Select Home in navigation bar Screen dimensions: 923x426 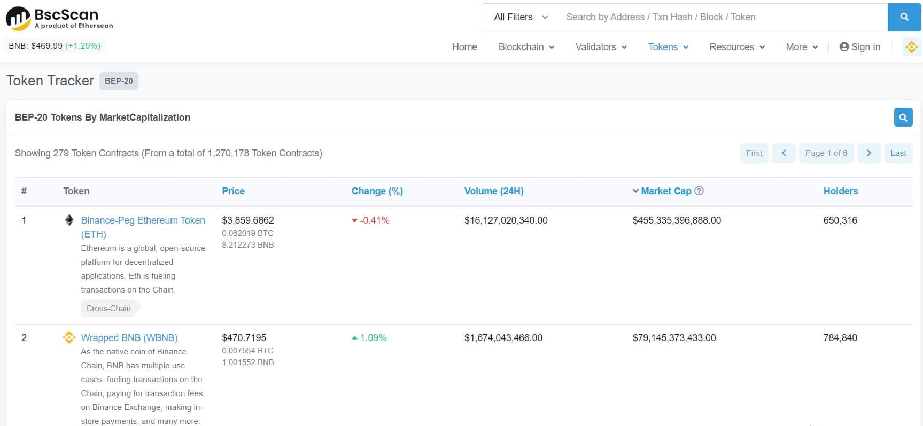464,47
